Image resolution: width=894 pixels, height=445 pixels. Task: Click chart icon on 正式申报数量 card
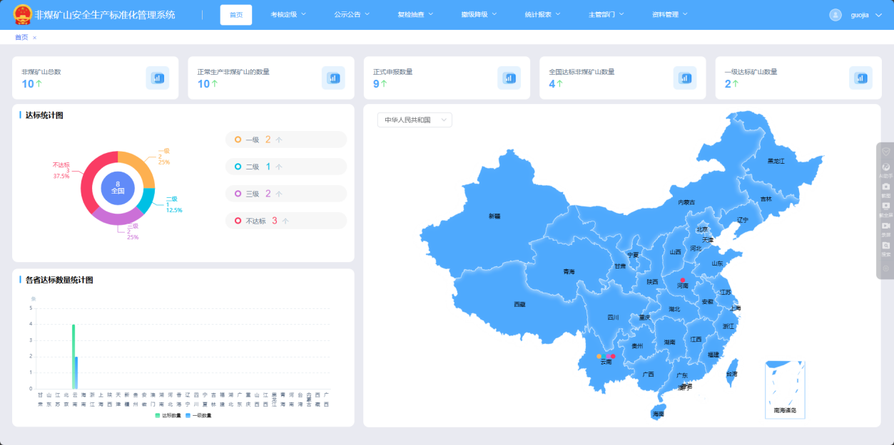click(x=509, y=78)
